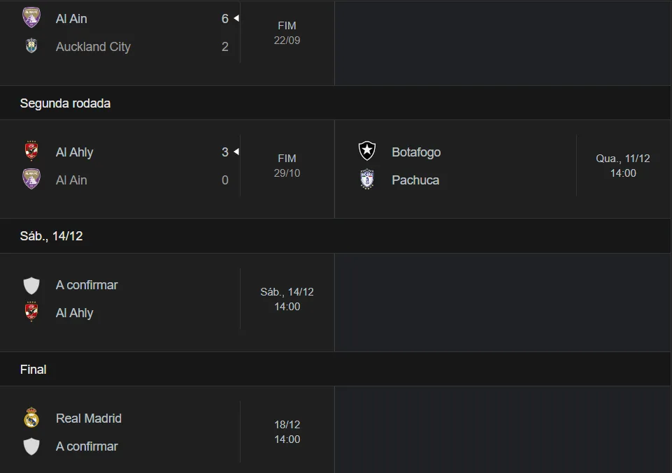Click the Botafogo star badge
This screenshot has width=672, height=473.
367,152
